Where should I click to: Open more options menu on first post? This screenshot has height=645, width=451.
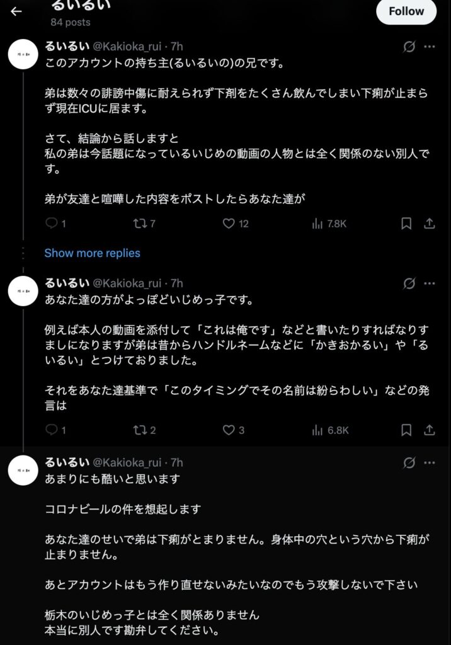429,47
